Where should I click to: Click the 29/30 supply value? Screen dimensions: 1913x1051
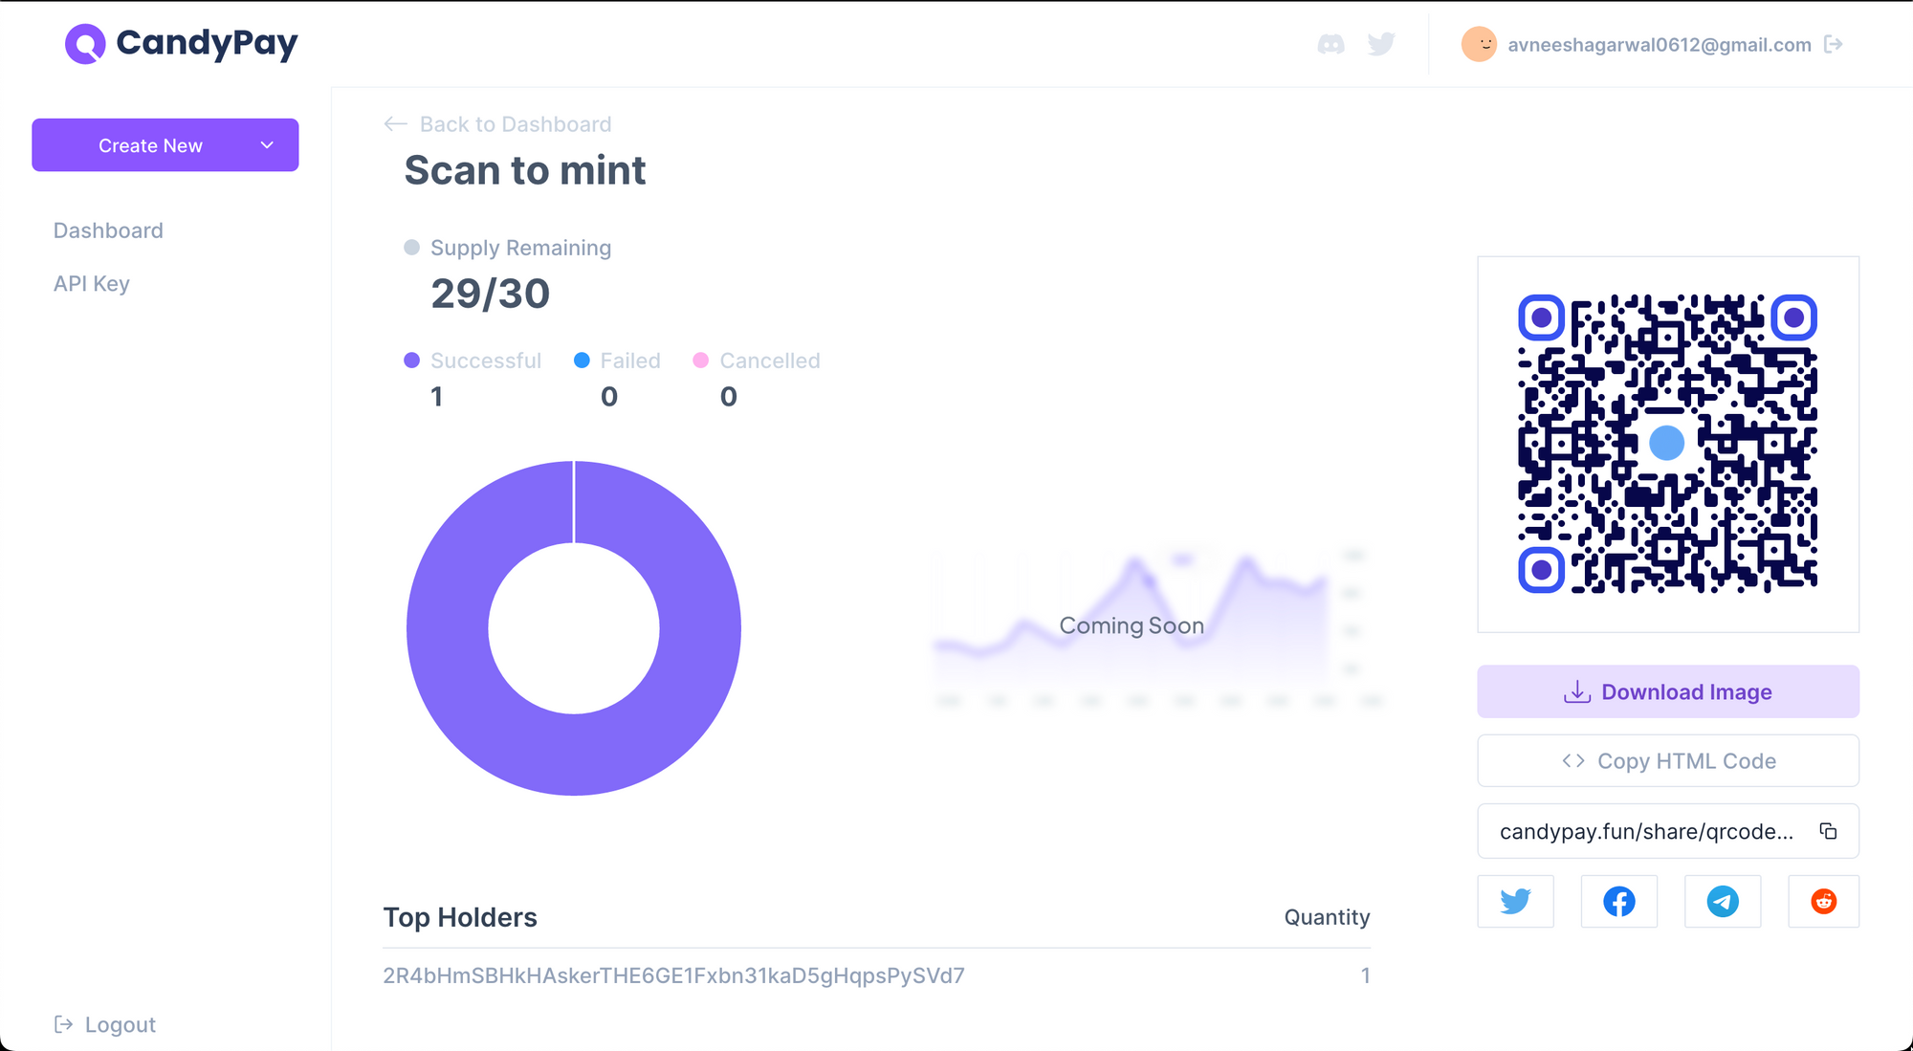click(x=491, y=294)
